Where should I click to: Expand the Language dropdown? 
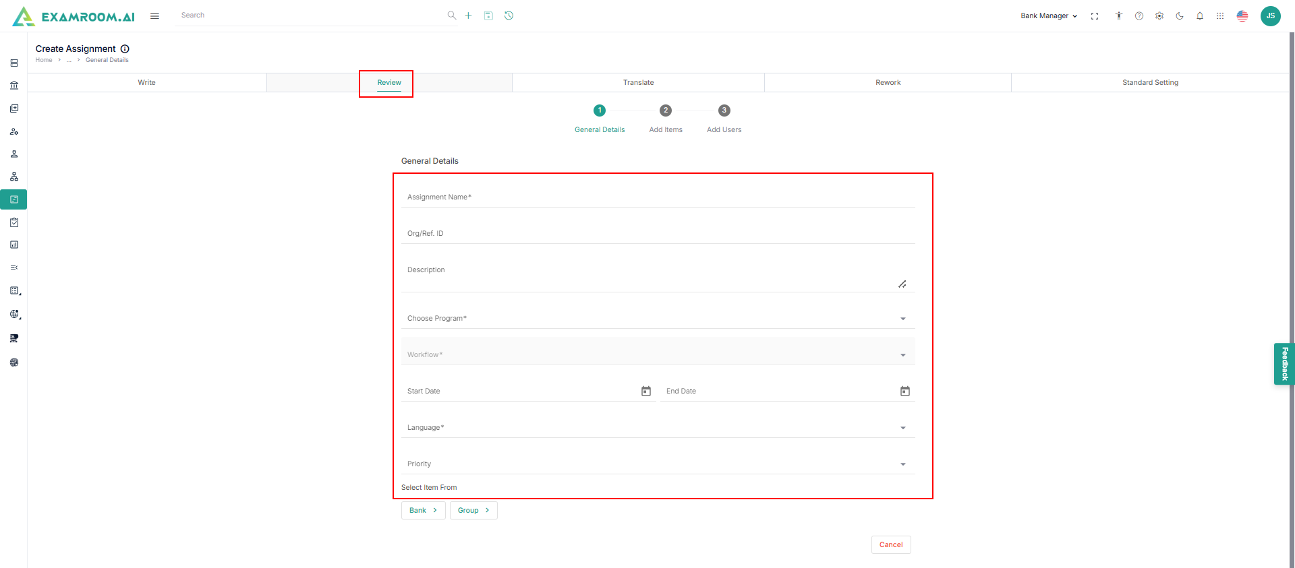point(658,427)
